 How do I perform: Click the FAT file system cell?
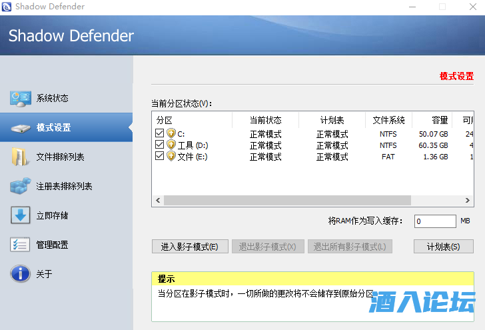coord(388,157)
